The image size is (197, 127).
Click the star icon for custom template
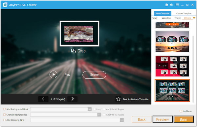(118, 99)
